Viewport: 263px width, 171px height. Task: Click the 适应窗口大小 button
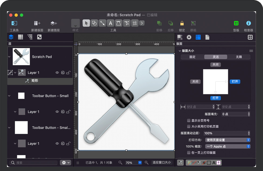click(x=162, y=163)
